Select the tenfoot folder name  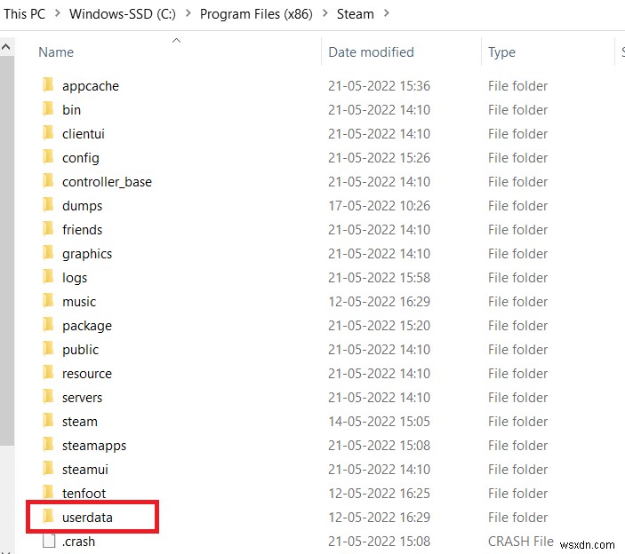pos(84,494)
